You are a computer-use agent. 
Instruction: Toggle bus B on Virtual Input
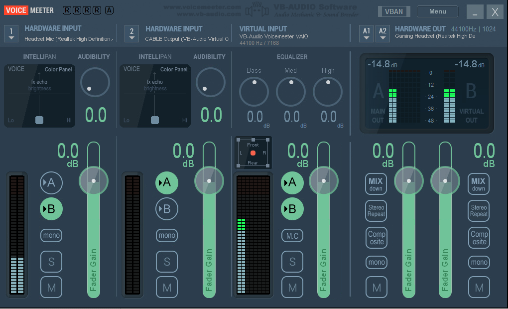[x=292, y=209]
